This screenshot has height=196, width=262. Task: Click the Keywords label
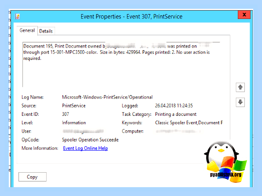pos(132,123)
